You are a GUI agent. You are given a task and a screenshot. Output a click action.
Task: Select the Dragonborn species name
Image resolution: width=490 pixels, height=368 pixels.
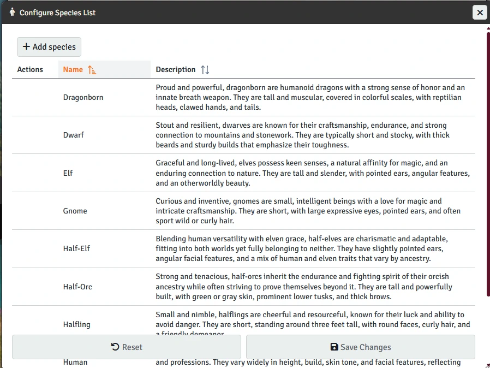[x=83, y=97]
